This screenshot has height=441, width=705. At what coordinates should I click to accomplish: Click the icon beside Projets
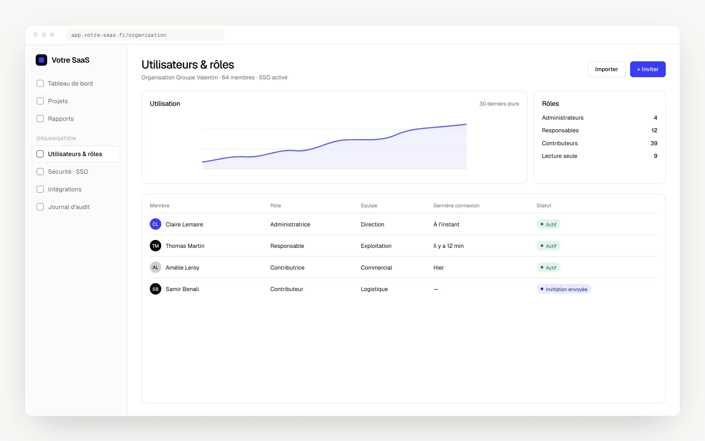[x=40, y=101]
